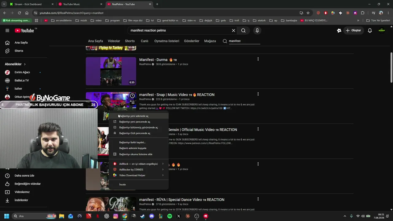Expand Video Download Helper submenu
The image size is (393, 221).
tap(138, 175)
